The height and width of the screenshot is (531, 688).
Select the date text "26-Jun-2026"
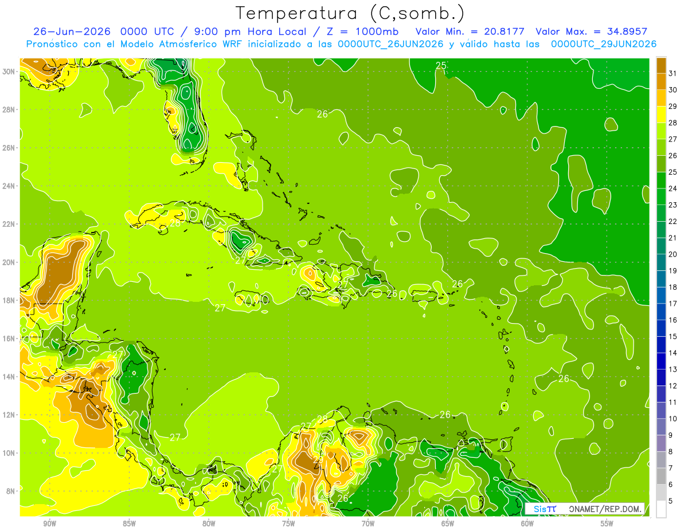coord(73,32)
